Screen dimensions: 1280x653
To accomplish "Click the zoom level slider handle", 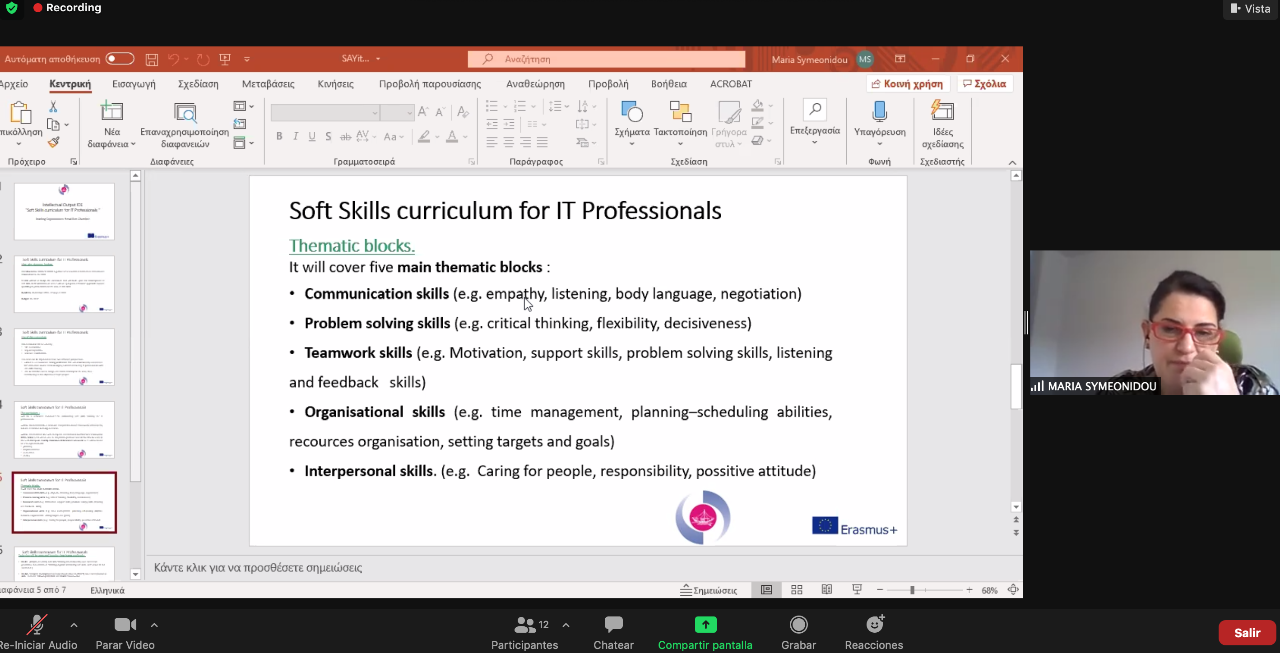I will pos(912,590).
